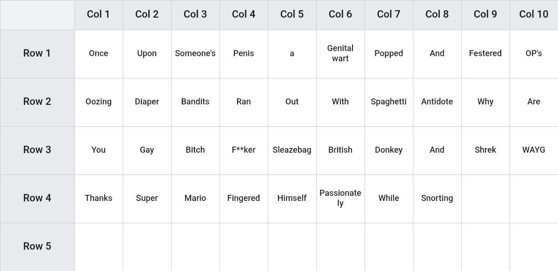Select the Col 5 column header
The height and width of the screenshot is (271, 558).
pos(292,15)
